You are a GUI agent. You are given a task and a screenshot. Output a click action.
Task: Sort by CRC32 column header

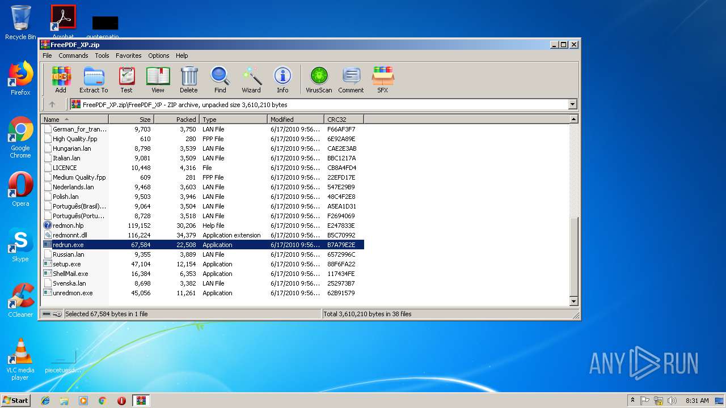(344, 120)
